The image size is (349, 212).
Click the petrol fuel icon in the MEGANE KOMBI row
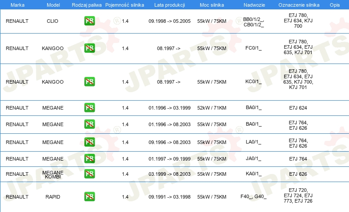tap(89, 174)
